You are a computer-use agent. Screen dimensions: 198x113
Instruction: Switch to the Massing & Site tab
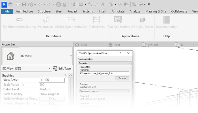click(x=156, y=11)
